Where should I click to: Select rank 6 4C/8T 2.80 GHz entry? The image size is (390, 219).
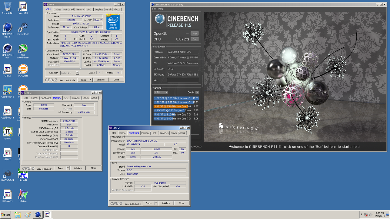176,119
